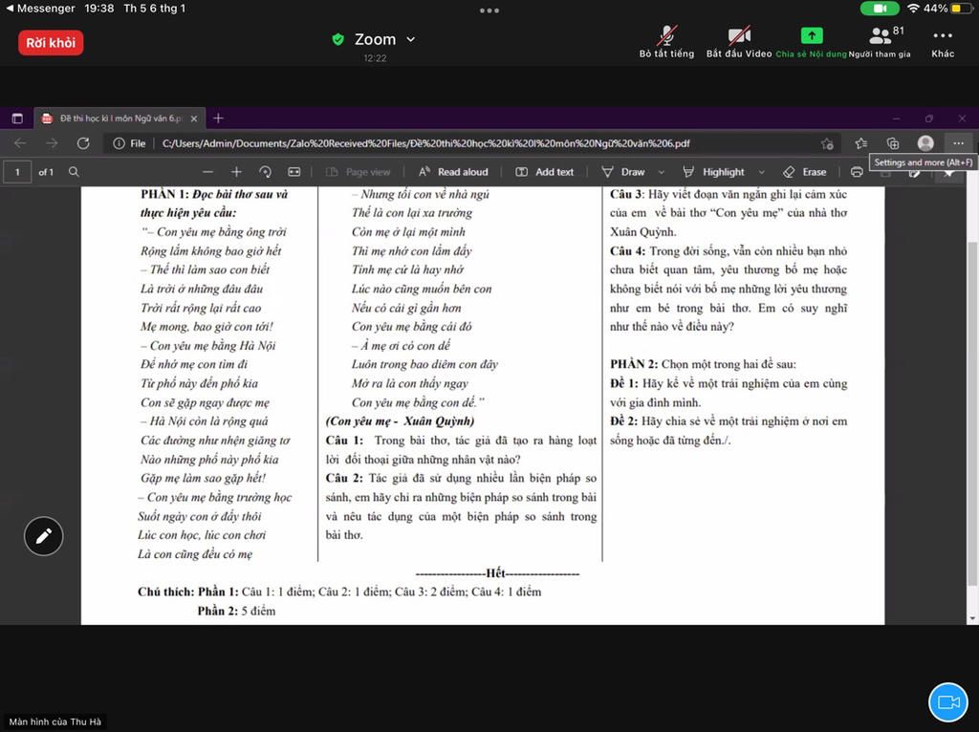The height and width of the screenshot is (732, 979).
Task: Start Read aloud for the PDF
Action: coord(453,172)
